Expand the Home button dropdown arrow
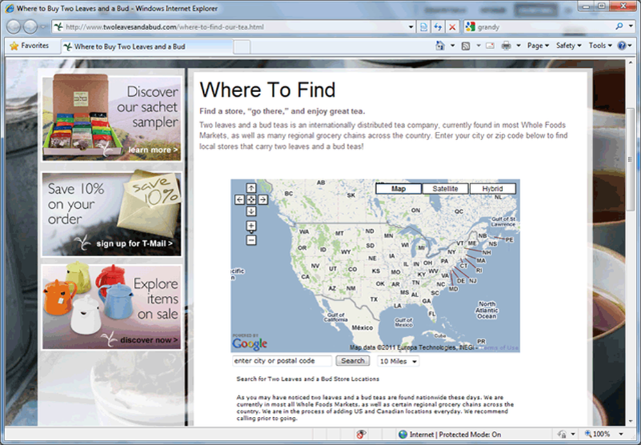The image size is (641, 445). pyautogui.click(x=452, y=45)
